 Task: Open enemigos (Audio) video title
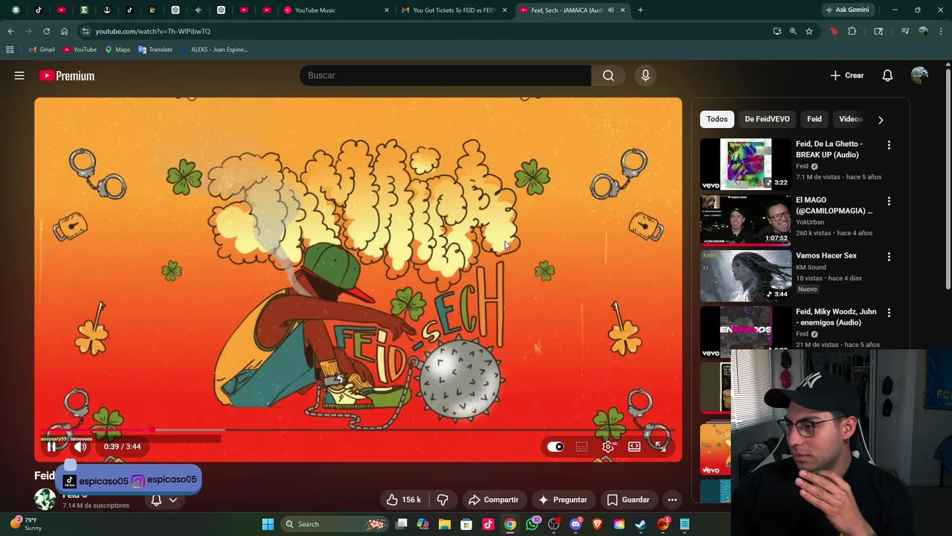pyautogui.click(x=836, y=317)
